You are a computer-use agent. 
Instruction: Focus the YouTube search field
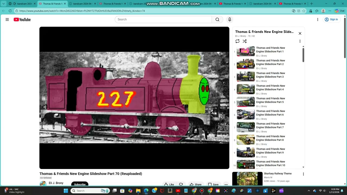[x=163, y=19]
